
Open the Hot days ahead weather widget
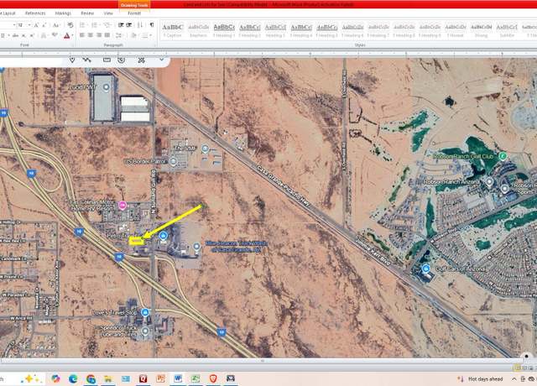click(x=481, y=378)
